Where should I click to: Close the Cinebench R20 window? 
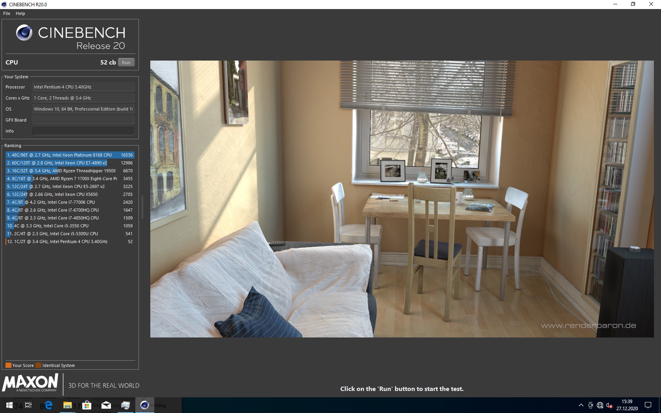pos(651,4)
